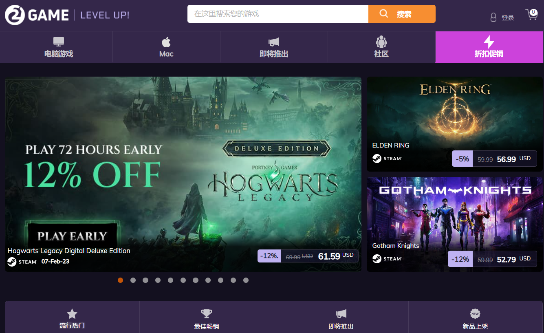Click the monitor icon for PC games
The width and height of the screenshot is (544, 333).
tap(59, 42)
